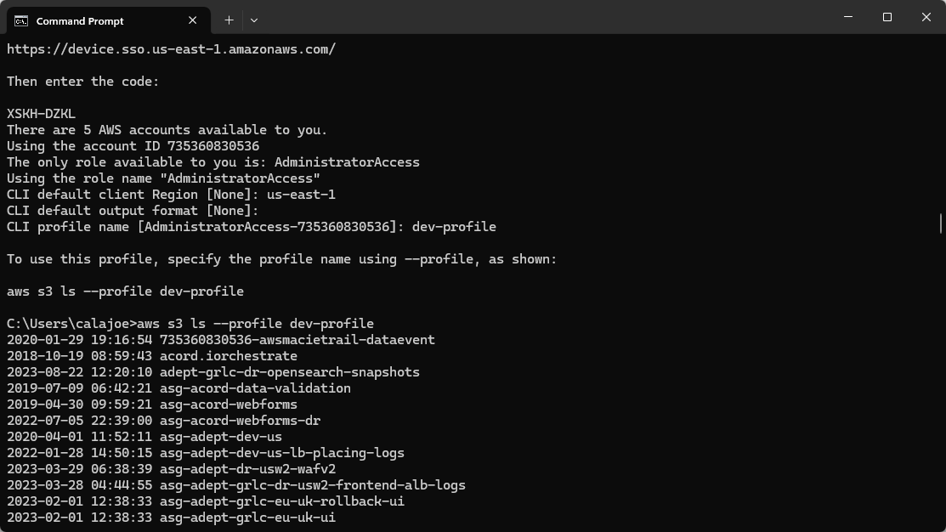946x532 pixels.
Task: Select the Command Prompt tab title
Action: (80, 20)
